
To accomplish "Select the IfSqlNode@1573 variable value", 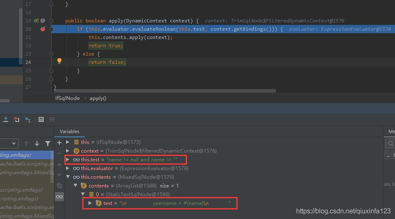I will pos(118,142).
